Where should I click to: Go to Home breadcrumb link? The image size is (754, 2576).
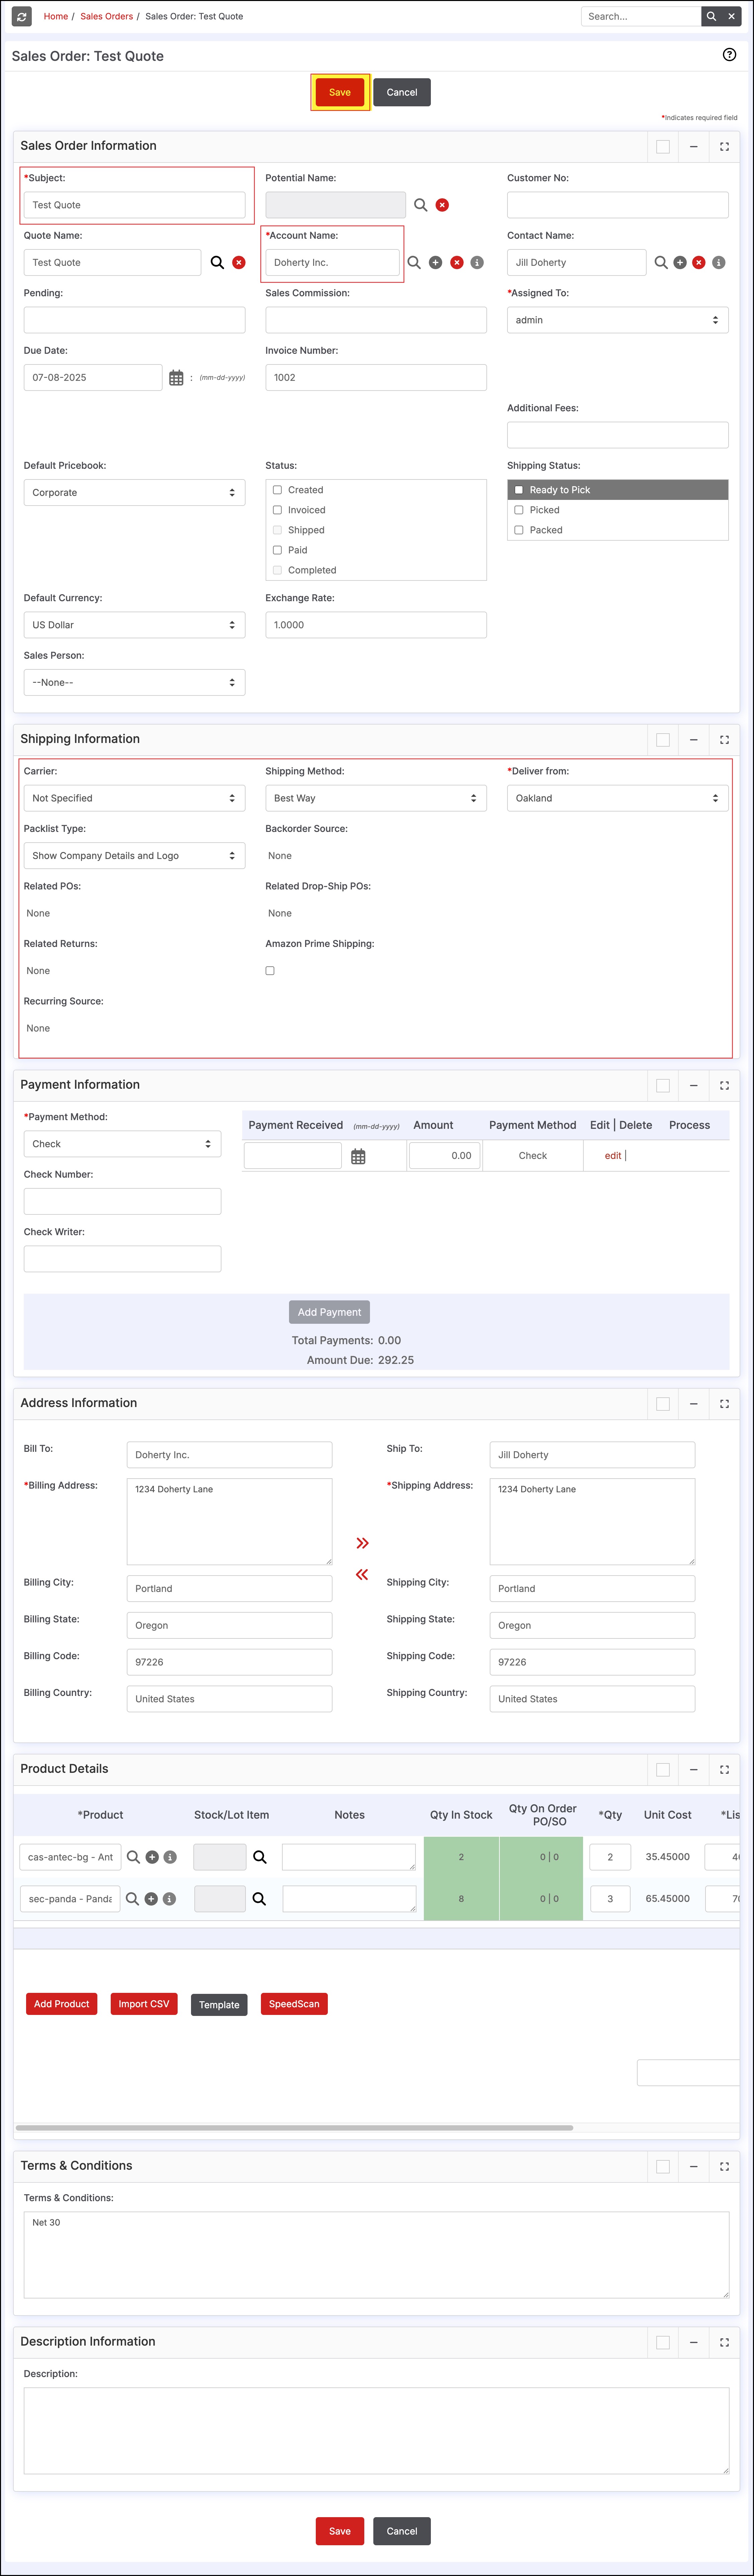click(x=56, y=16)
